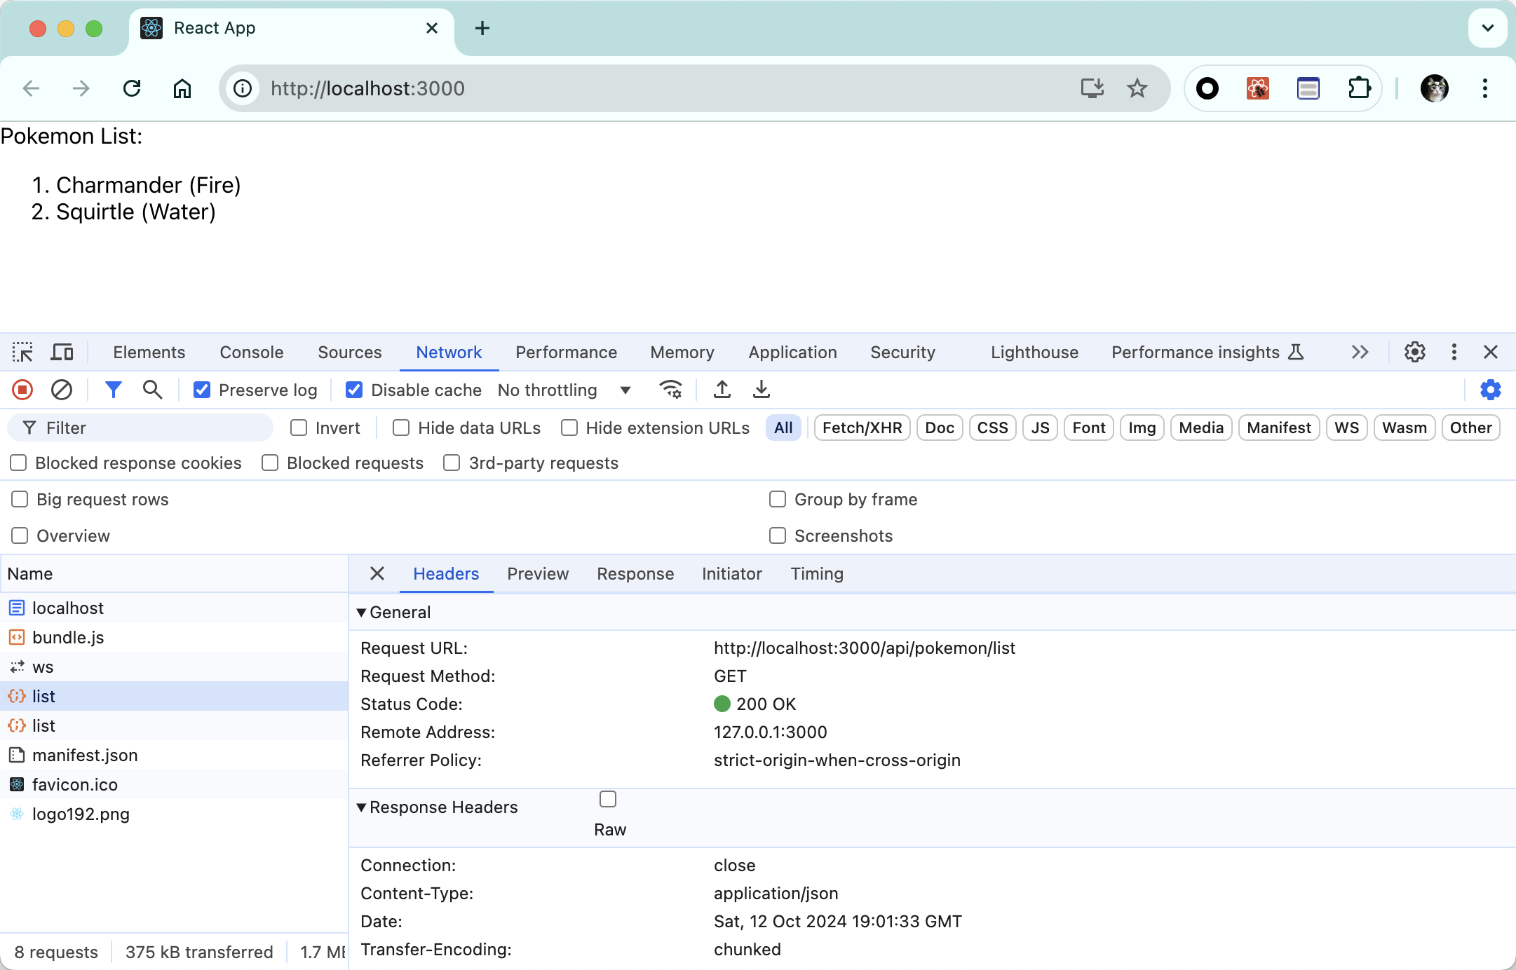Import HAR file upload icon
The height and width of the screenshot is (970, 1516).
[722, 390]
